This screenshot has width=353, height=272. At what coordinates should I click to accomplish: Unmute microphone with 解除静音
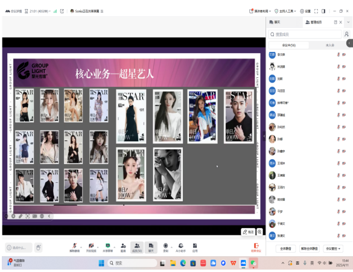tap(74, 247)
